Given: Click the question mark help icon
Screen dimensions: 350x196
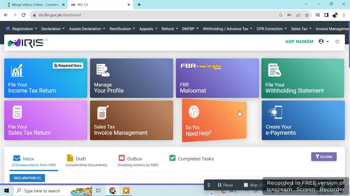Looking at the screenshot, I should coord(194,112).
